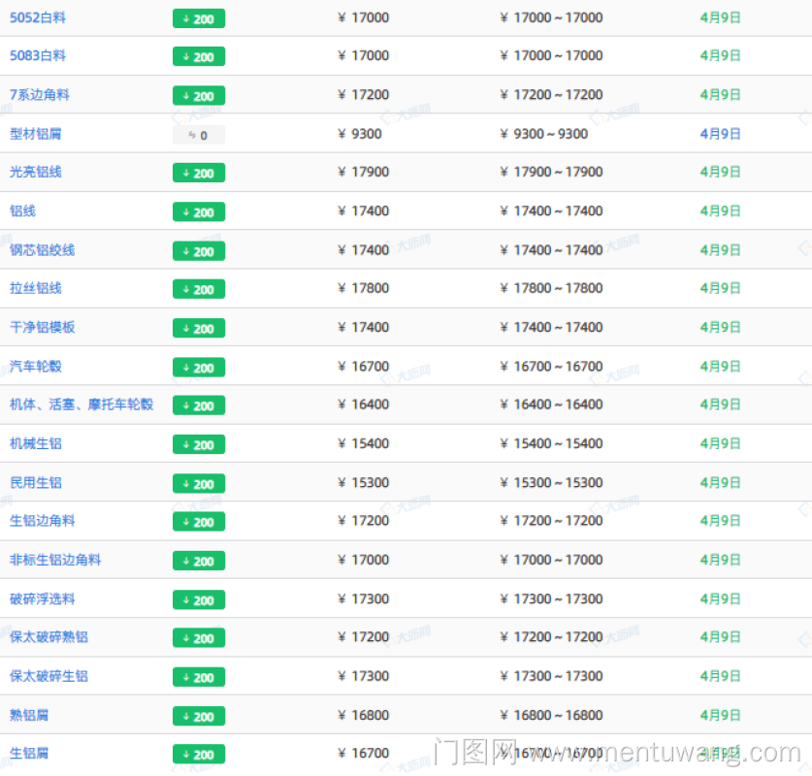Select the 干净铝模板 link
The height and width of the screenshot is (776, 812).
coord(43,328)
